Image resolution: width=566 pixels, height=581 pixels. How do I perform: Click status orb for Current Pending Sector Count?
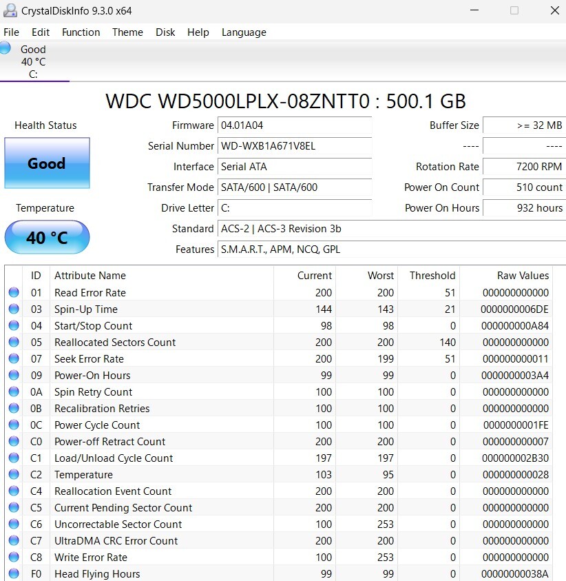[14, 508]
